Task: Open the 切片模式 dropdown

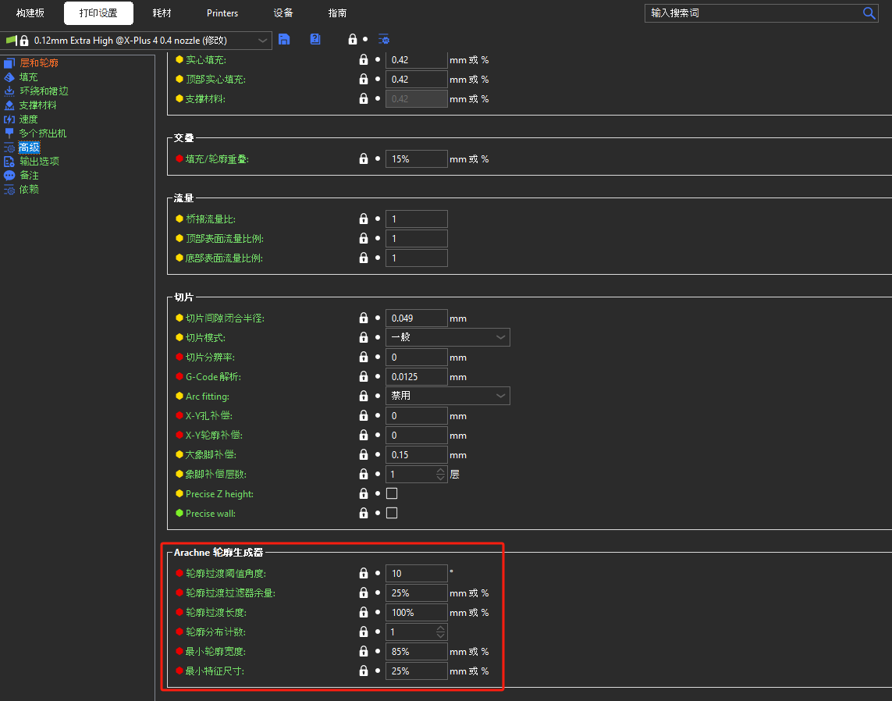Action: [x=448, y=337]
